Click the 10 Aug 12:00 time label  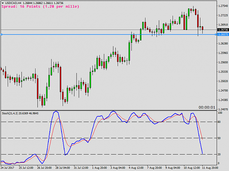(x=192, y=168)
